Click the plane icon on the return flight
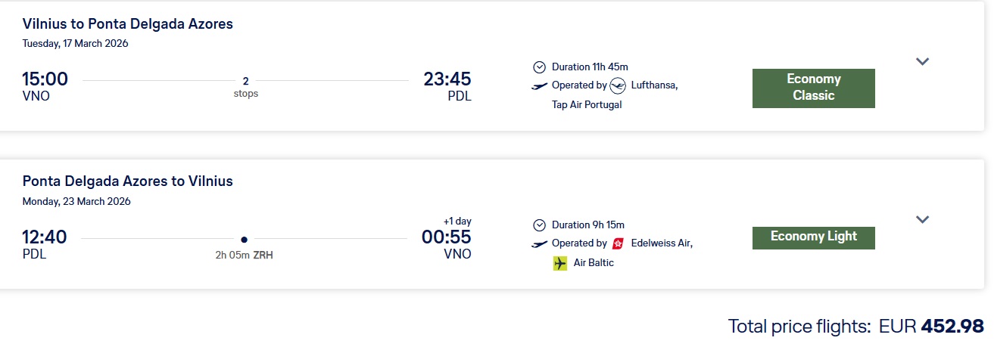 point(540,243)
